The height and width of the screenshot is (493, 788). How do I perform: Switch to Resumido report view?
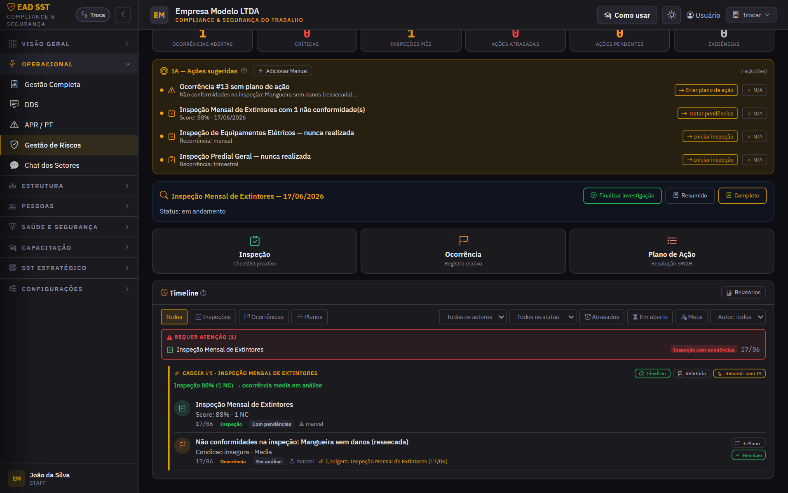coord(690,195)
